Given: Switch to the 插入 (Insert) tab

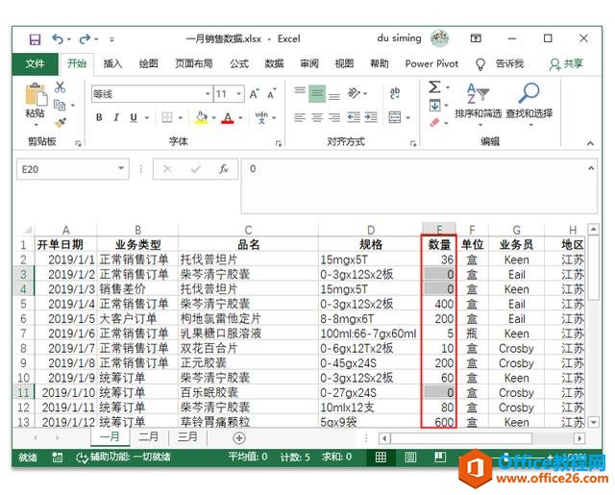Looking at the screenshot, I should coord(112,63).
